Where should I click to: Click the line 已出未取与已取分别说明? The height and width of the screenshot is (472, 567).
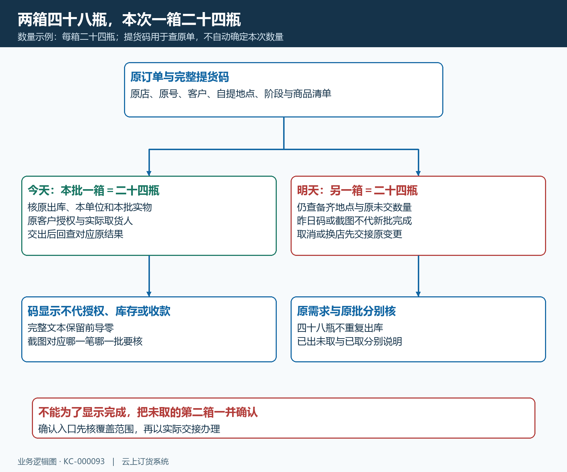pyautogui.click(x=350, y=341)
